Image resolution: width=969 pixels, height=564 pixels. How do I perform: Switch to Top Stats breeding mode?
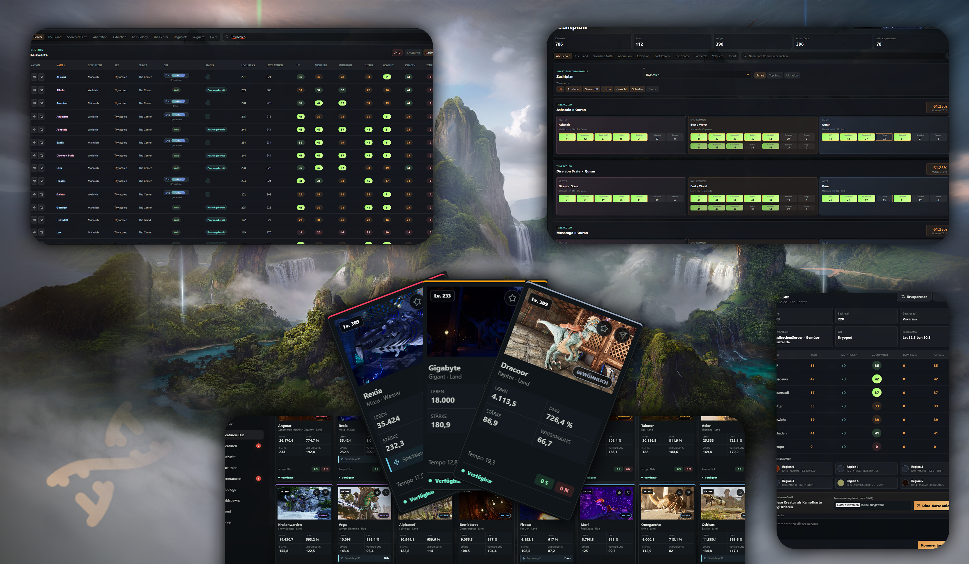point(775,75)
